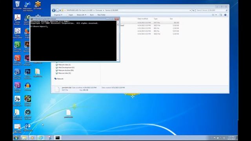The width and height of the screenshot is (251, 141).
Task: Select the 5,573 KB BIN file row
Action: pos(149,31)
